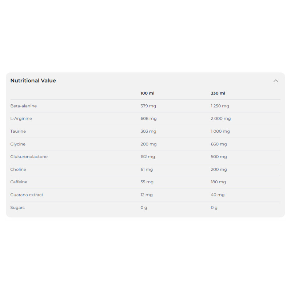Click the 180 mg Caffeine value
The width and height of the screenshot is (291, 291).
218,182
